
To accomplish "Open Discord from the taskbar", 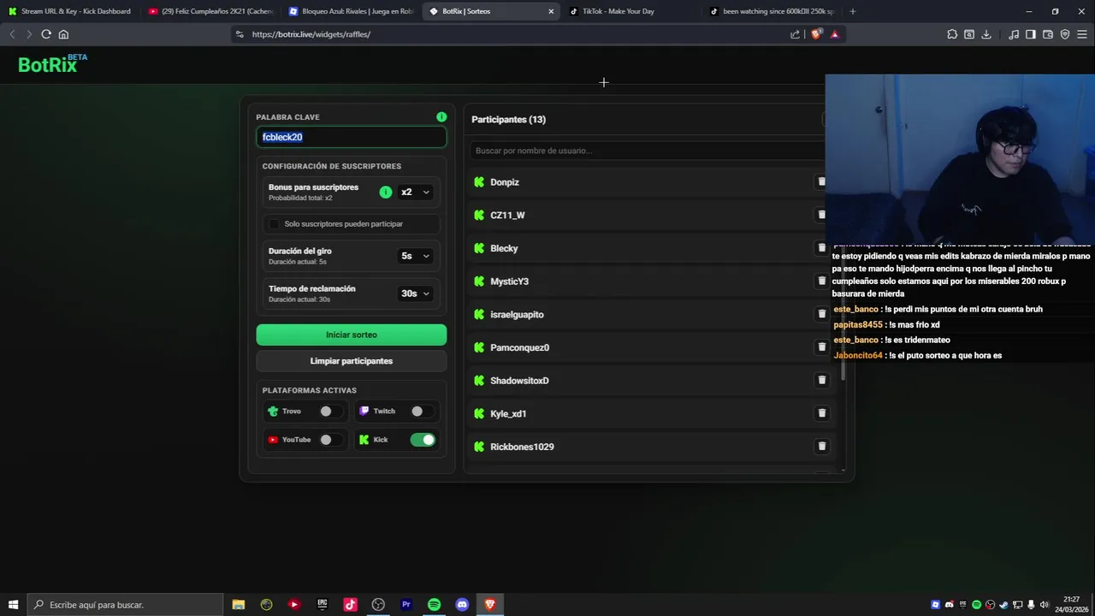I will coord(462,605).
